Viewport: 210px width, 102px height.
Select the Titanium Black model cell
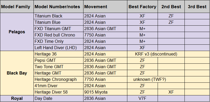point(58,16)
